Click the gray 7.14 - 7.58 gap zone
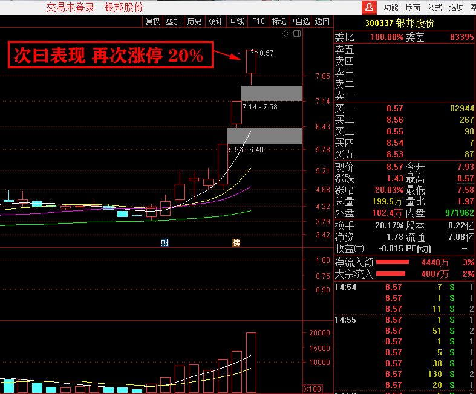The image size is (476, 394). pyautogui.click(x=272, y=93)
